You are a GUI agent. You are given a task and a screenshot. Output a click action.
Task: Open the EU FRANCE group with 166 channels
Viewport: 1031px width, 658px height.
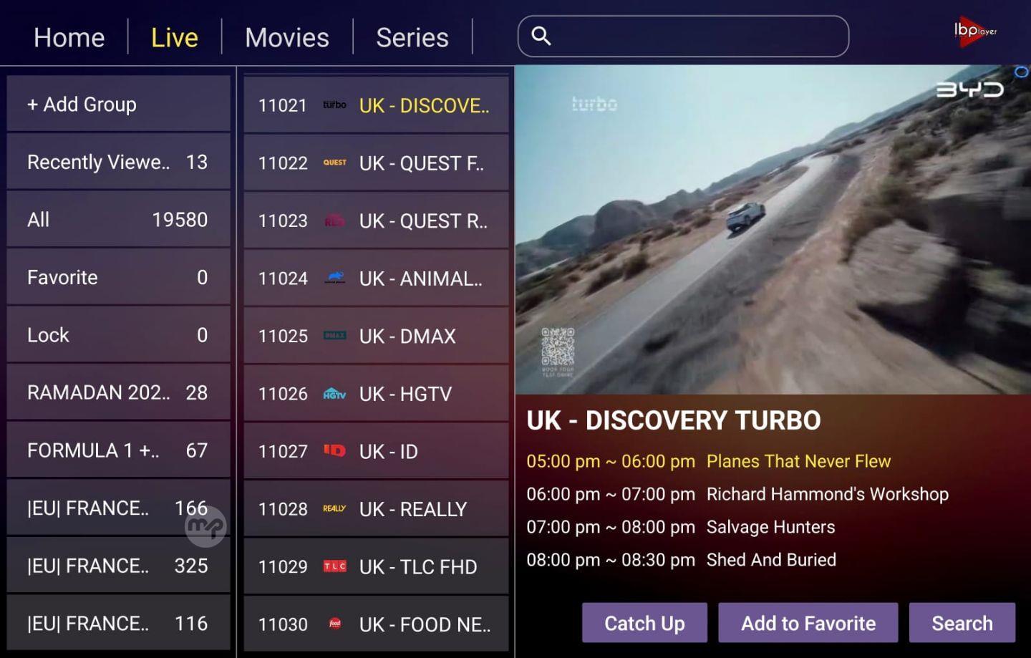click(118, 508)
